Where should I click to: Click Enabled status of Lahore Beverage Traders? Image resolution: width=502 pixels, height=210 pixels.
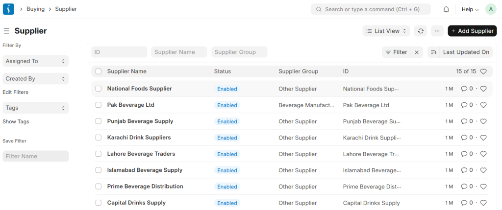(227, 154)
